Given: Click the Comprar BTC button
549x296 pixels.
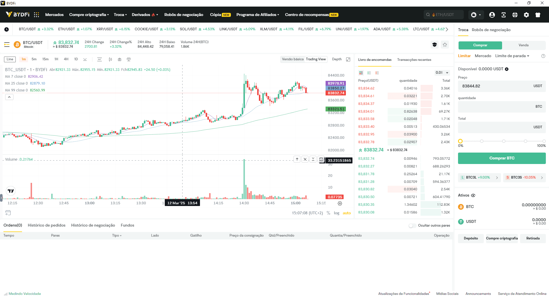Looking at the screenshot, I should (502, 158).
